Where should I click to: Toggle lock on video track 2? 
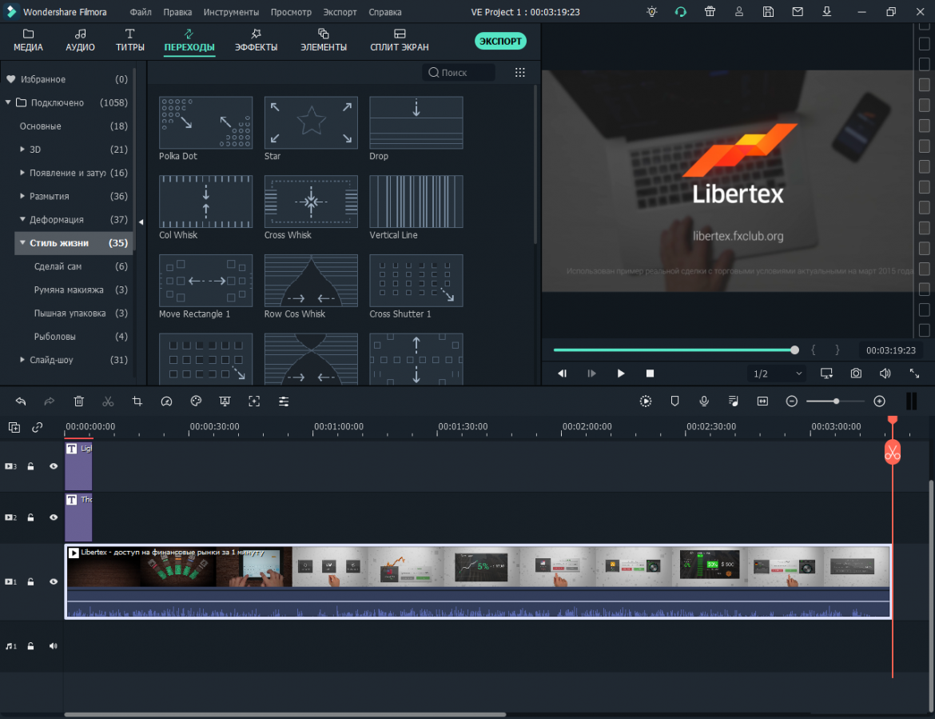(31, 517)
